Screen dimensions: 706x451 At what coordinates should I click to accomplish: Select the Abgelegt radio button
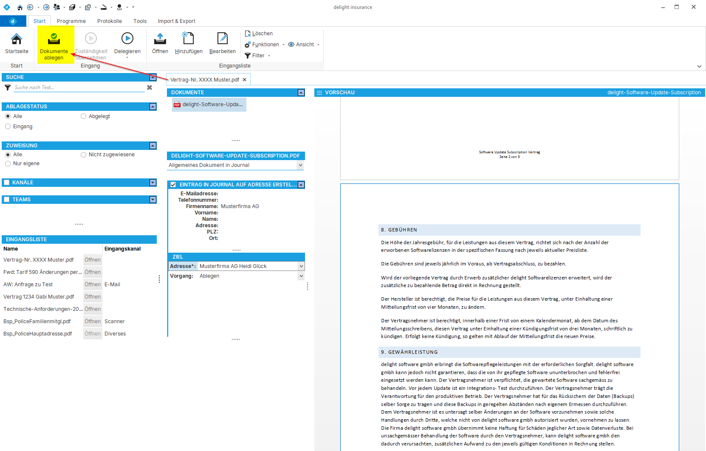84,116
